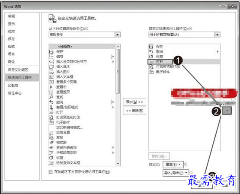Expand arrow beside 行和段落间距
Image resolution: width=240 pixels, height=194 pixels.
[113, 153]
